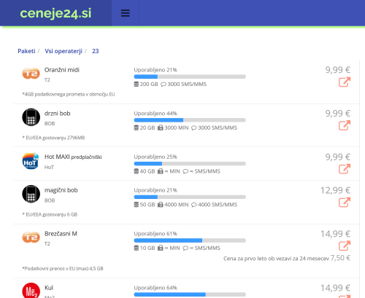365x298 pixels.
Task: Select the Kul package name
Action: click(x=49, y=288)
